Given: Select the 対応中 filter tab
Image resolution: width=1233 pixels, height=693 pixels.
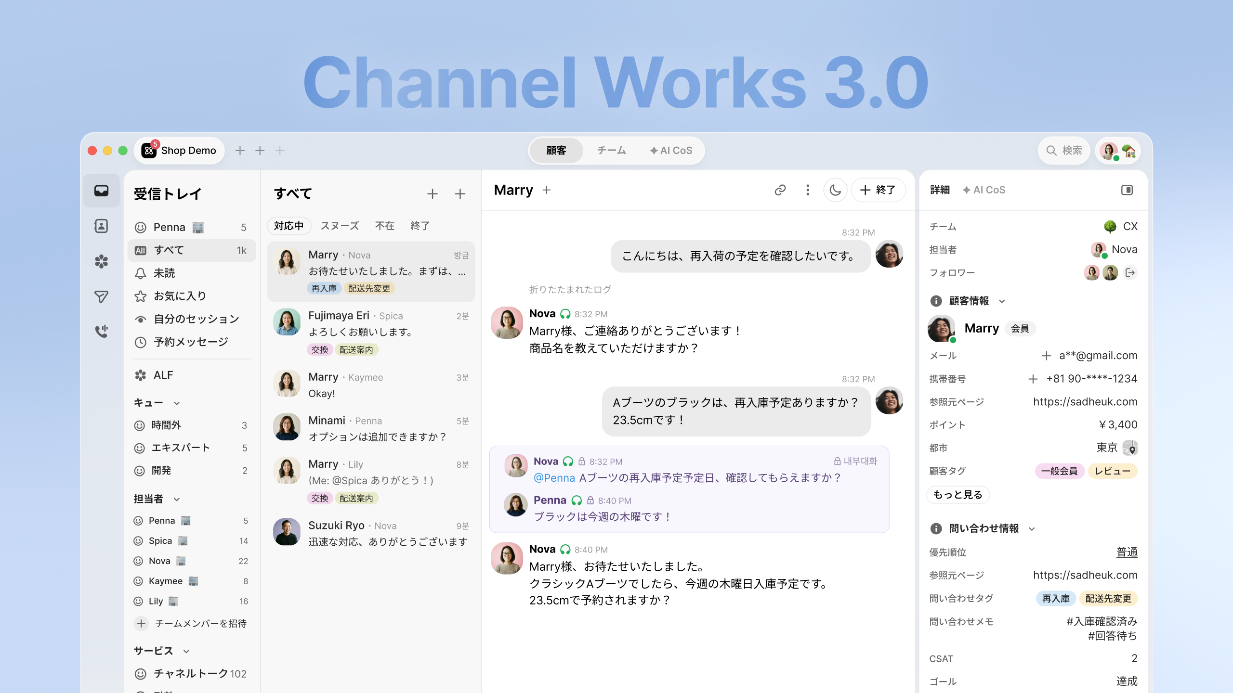Looking at the screenshot, I should 289,226.
